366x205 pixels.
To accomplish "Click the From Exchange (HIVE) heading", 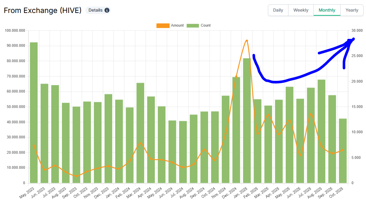I will [x=43, y=10].
